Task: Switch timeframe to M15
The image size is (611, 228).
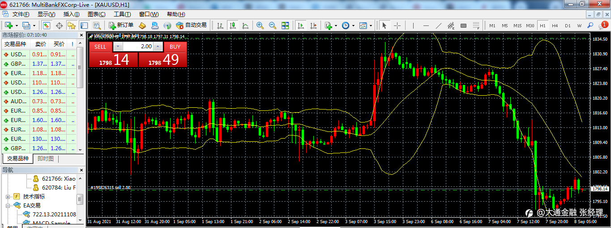Action: (x=517, y=25)
